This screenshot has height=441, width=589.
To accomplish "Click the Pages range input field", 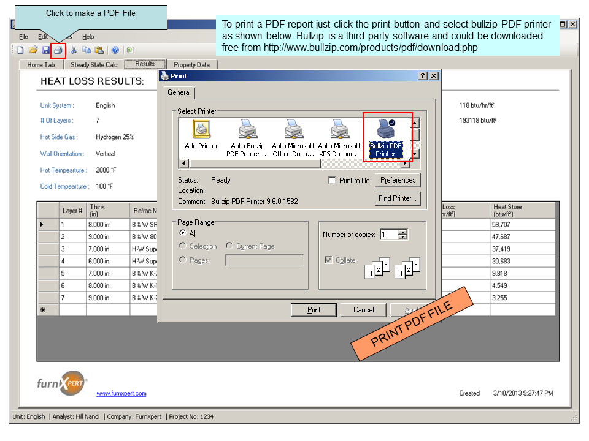I will tap(264, 260).
